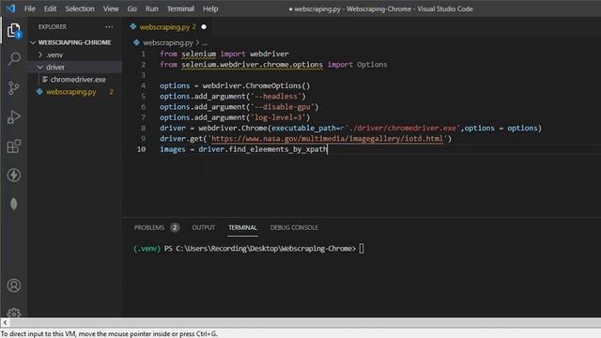Open the Accounts icon

pyautogui.click(x=14, y=285)
